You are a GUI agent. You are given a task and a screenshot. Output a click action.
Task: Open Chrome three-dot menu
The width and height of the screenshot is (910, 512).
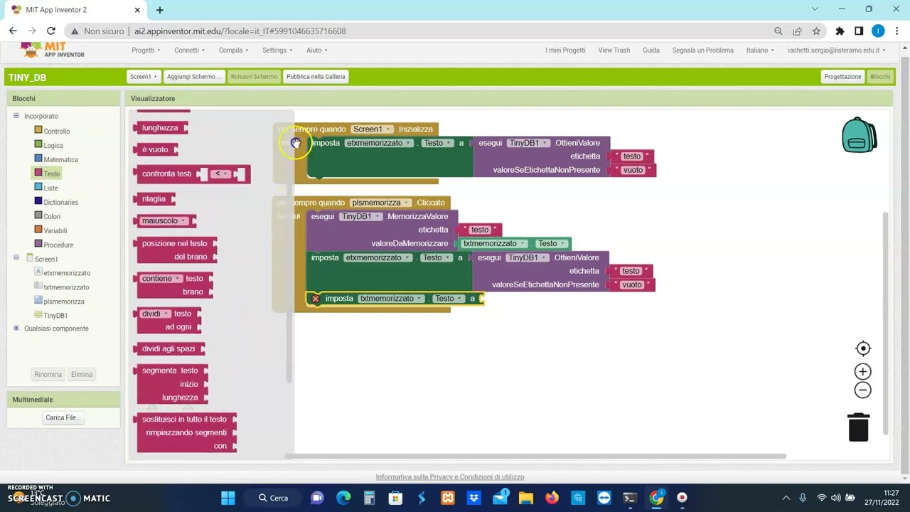[897, 31]
